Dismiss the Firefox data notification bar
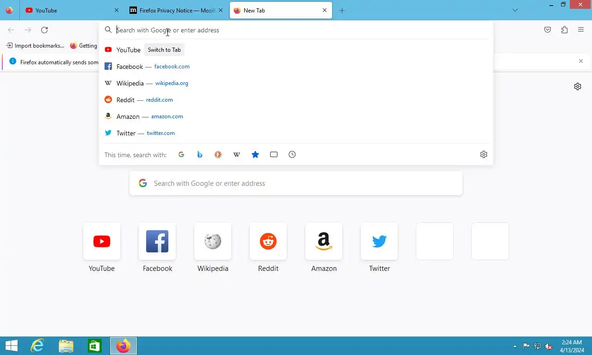Image resolution: width=592 pixels, height=355 pixels. 581,61
